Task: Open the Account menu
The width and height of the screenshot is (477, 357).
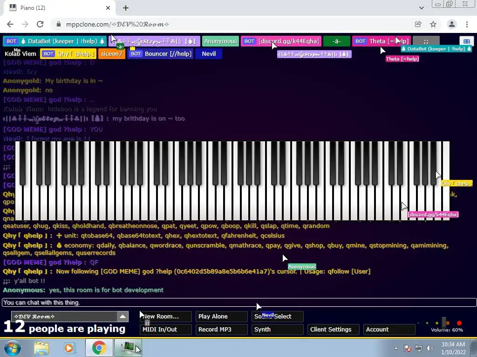Action: pos(389,330)
